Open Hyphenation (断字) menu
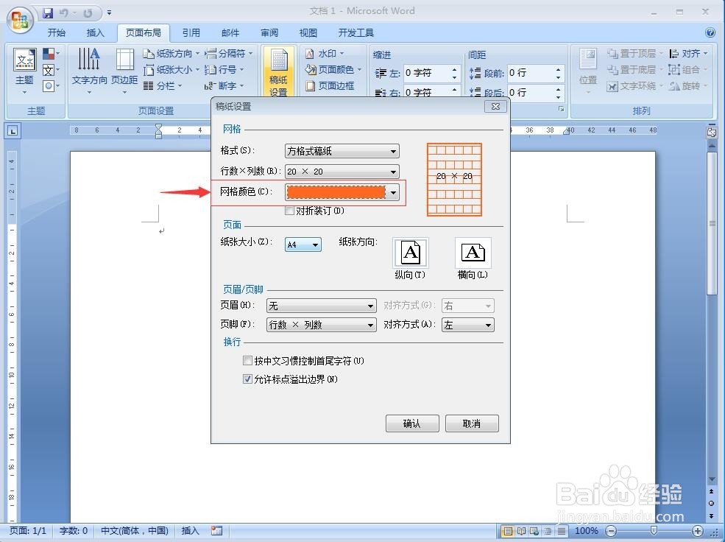 (224, 86)
